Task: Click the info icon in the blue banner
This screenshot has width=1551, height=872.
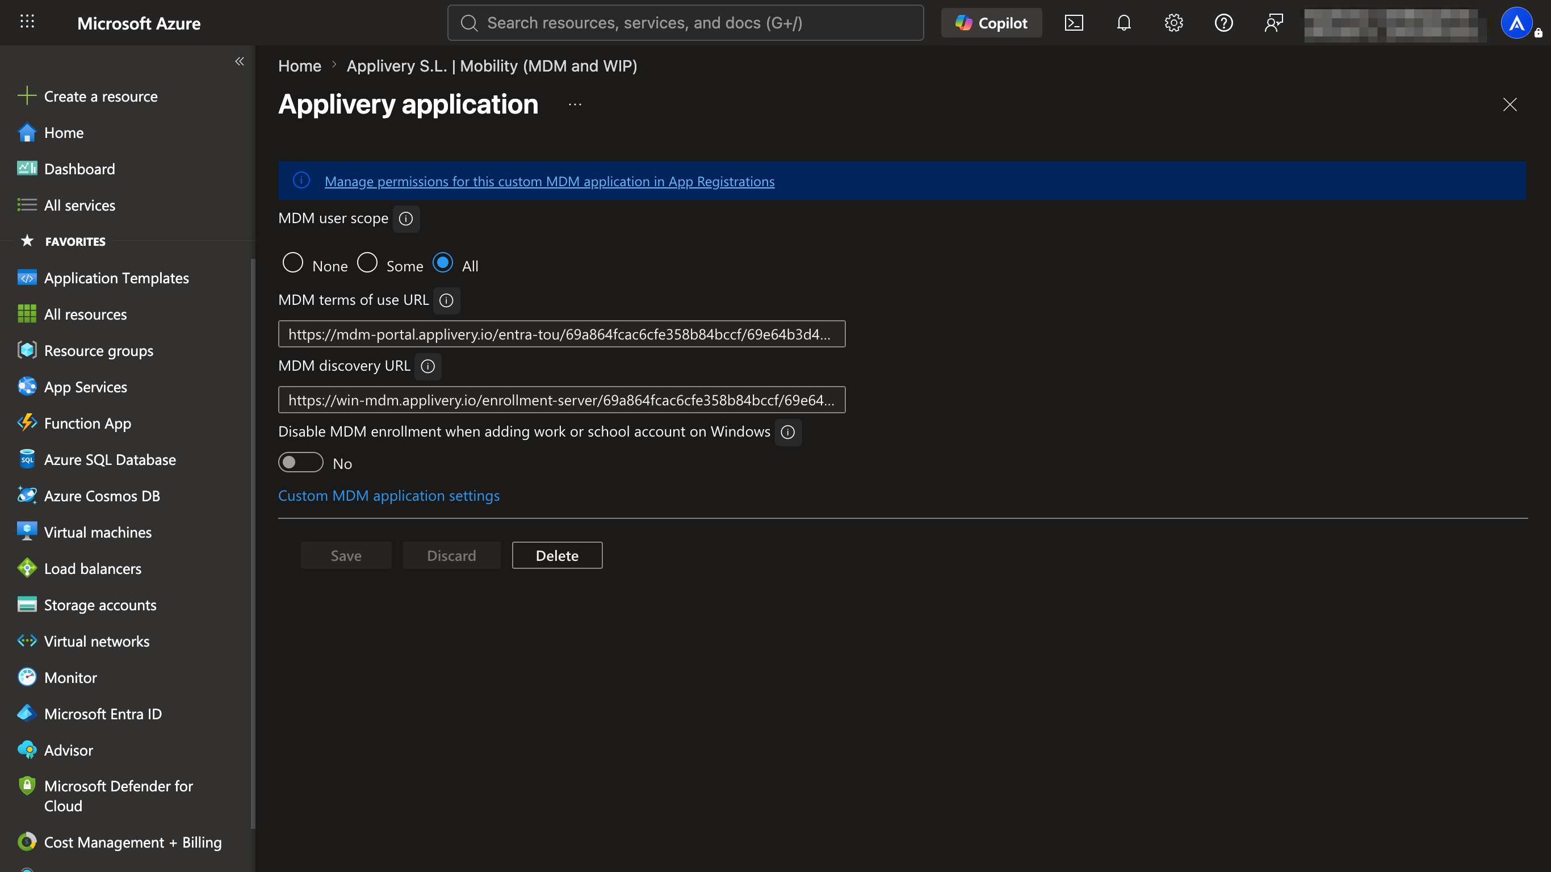Action: click(301, 180)
